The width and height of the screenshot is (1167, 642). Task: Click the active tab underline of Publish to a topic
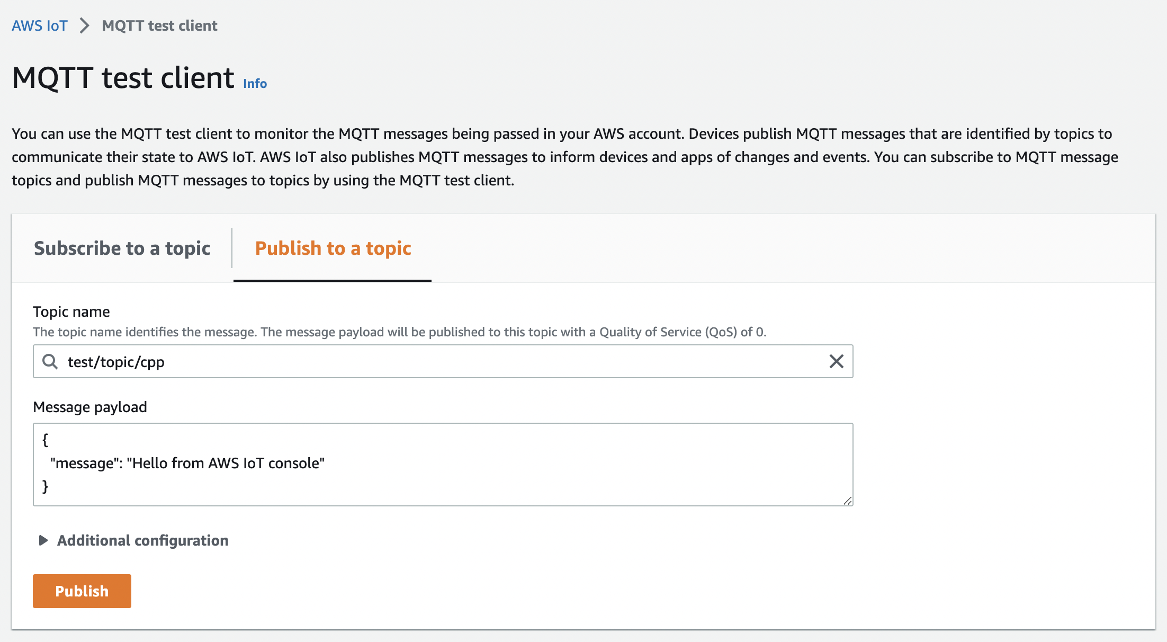[x=332, y=282]
